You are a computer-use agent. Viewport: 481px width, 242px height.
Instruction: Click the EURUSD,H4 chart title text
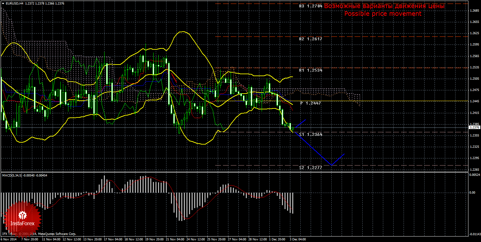coord(14,3)
